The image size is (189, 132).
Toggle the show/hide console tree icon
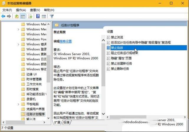pos(23,16)
